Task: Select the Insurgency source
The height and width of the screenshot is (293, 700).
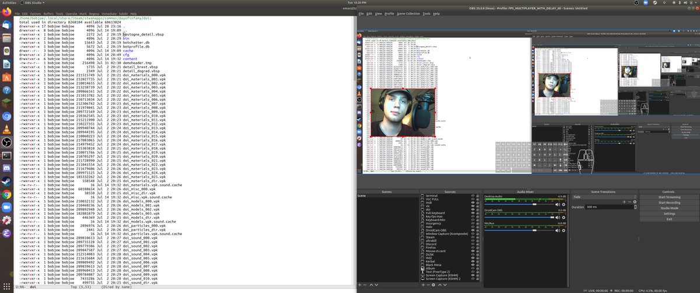Action: point(433,224)
